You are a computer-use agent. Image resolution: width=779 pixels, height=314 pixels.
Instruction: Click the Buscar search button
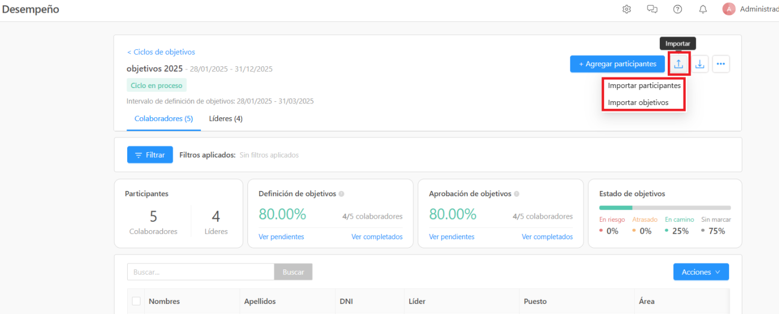coord(293,272)
